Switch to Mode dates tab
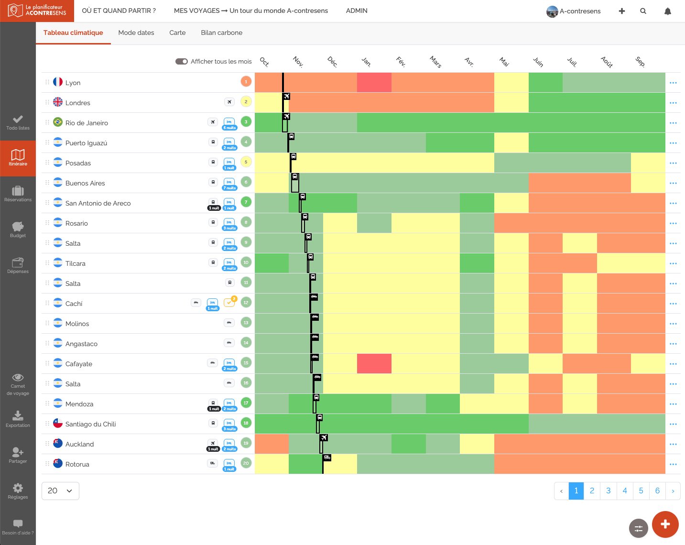Image resolution: width=685 pixels, height=545 pixels. pyautogui.click(x=136, y=33)
